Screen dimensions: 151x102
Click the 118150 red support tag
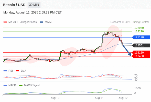tap(141, 53)
